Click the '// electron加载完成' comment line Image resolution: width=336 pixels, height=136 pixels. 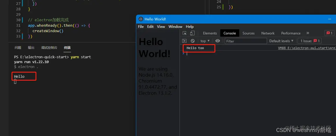tap(48, 20)
